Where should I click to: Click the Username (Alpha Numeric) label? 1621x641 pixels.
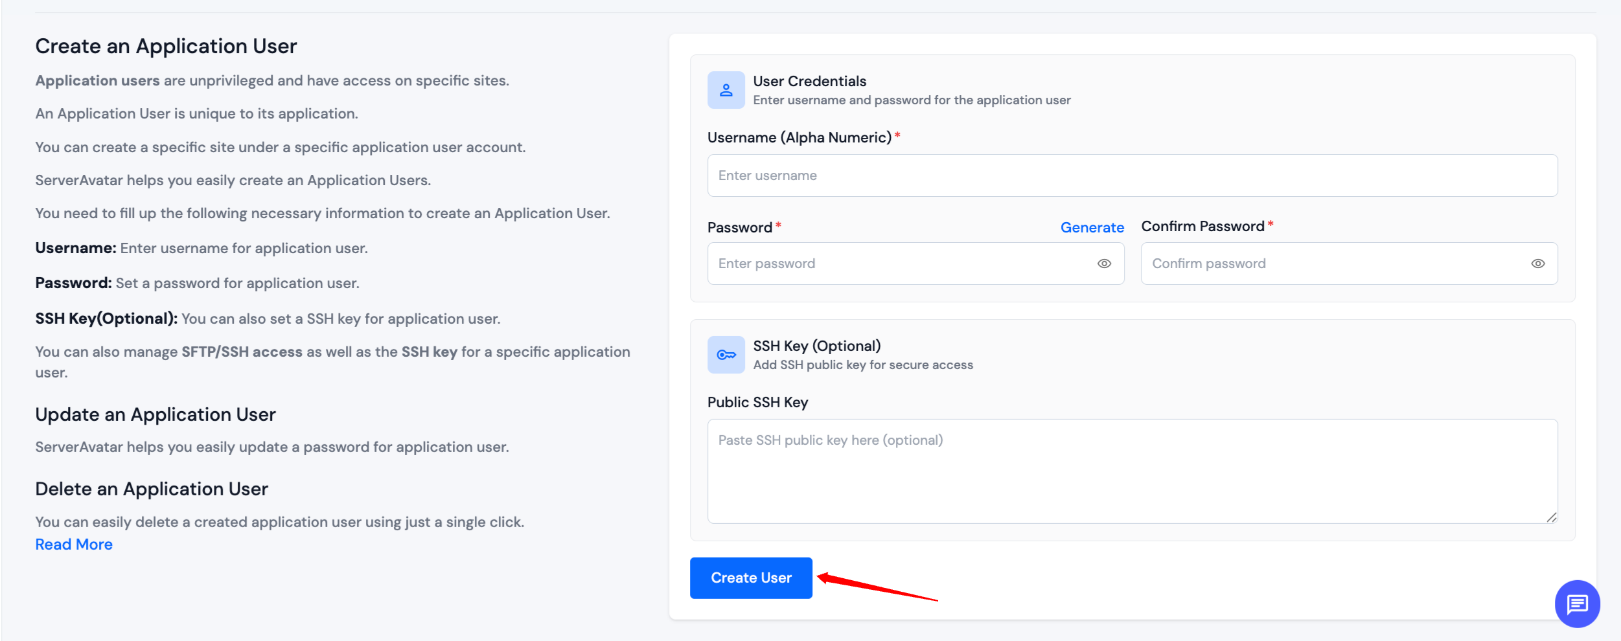coord(799,137)
